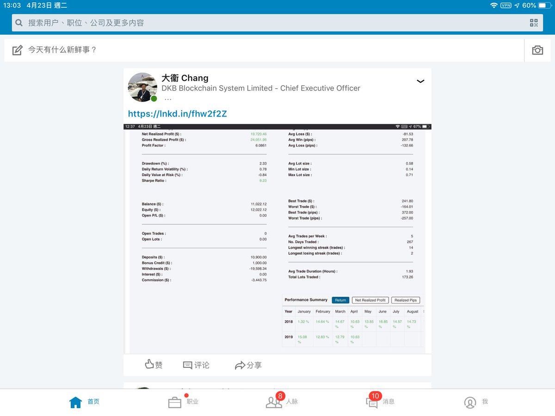Comment on the post with 评论

(x=196, y=365)
